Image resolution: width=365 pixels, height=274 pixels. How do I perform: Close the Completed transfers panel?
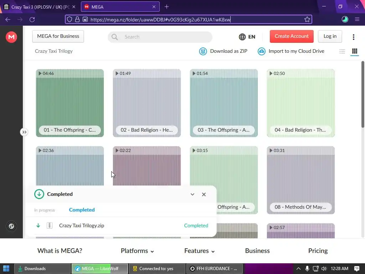pos(204,194)
